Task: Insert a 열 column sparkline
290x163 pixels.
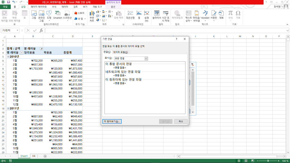Action: pyautogui.click(x=139, y=15)
